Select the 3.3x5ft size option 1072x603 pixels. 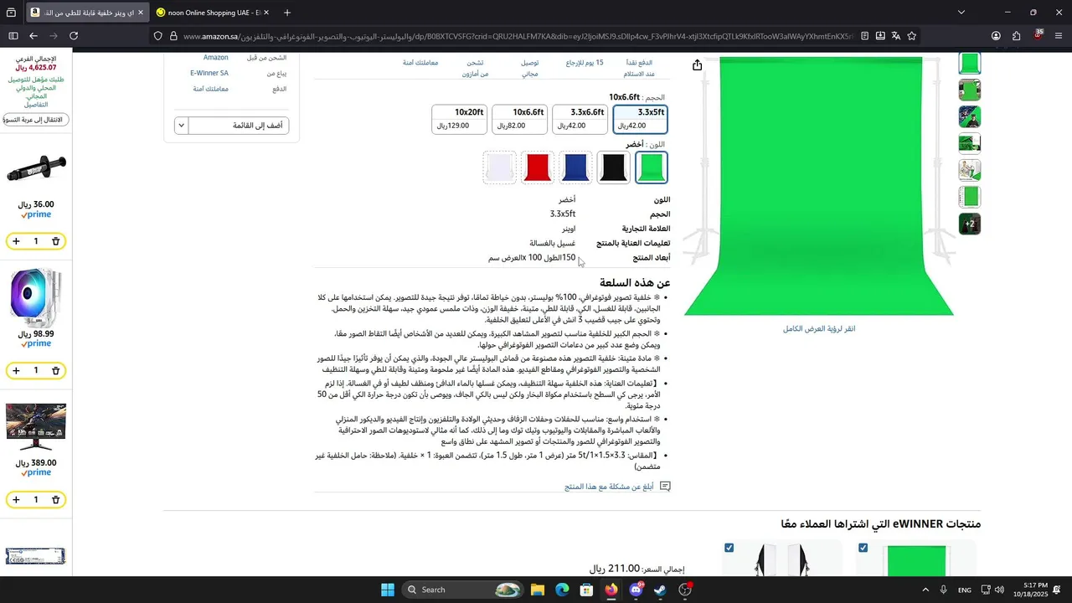pyautogui.click(x=641, y=119)
